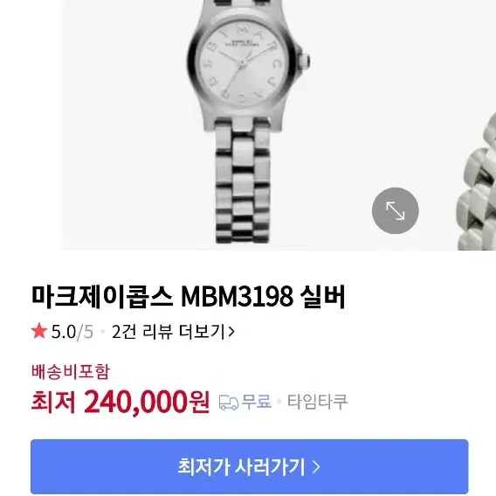Open the 2건 리뷰 더보기 reviews link
This screenshot has height=496, width=496.
(173, 332)
